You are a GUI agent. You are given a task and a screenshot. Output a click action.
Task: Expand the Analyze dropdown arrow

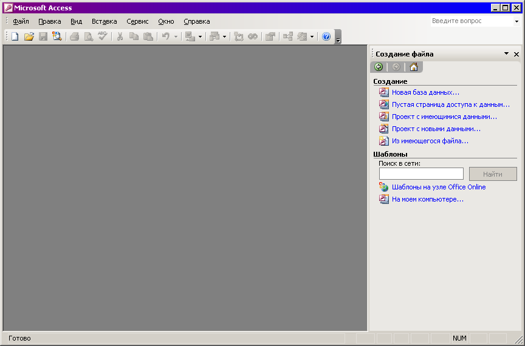click(x=224, y=36)
